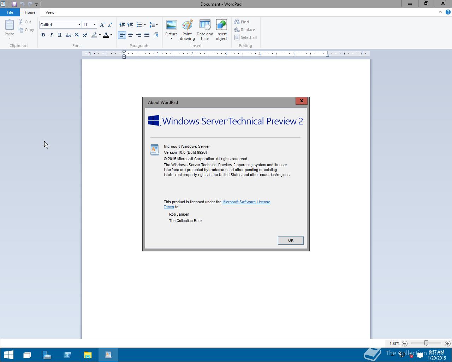Expand the highlight color dropdown arrow
452x362 pixels.
[x=100, y=35]
